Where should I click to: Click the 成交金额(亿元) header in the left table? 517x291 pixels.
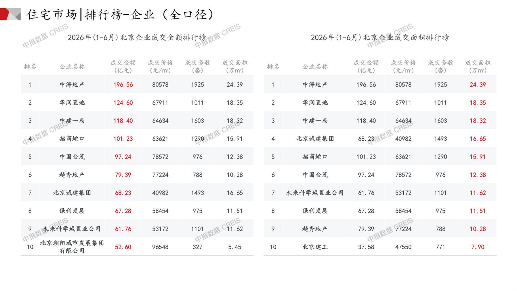click(x=123, y=67)
